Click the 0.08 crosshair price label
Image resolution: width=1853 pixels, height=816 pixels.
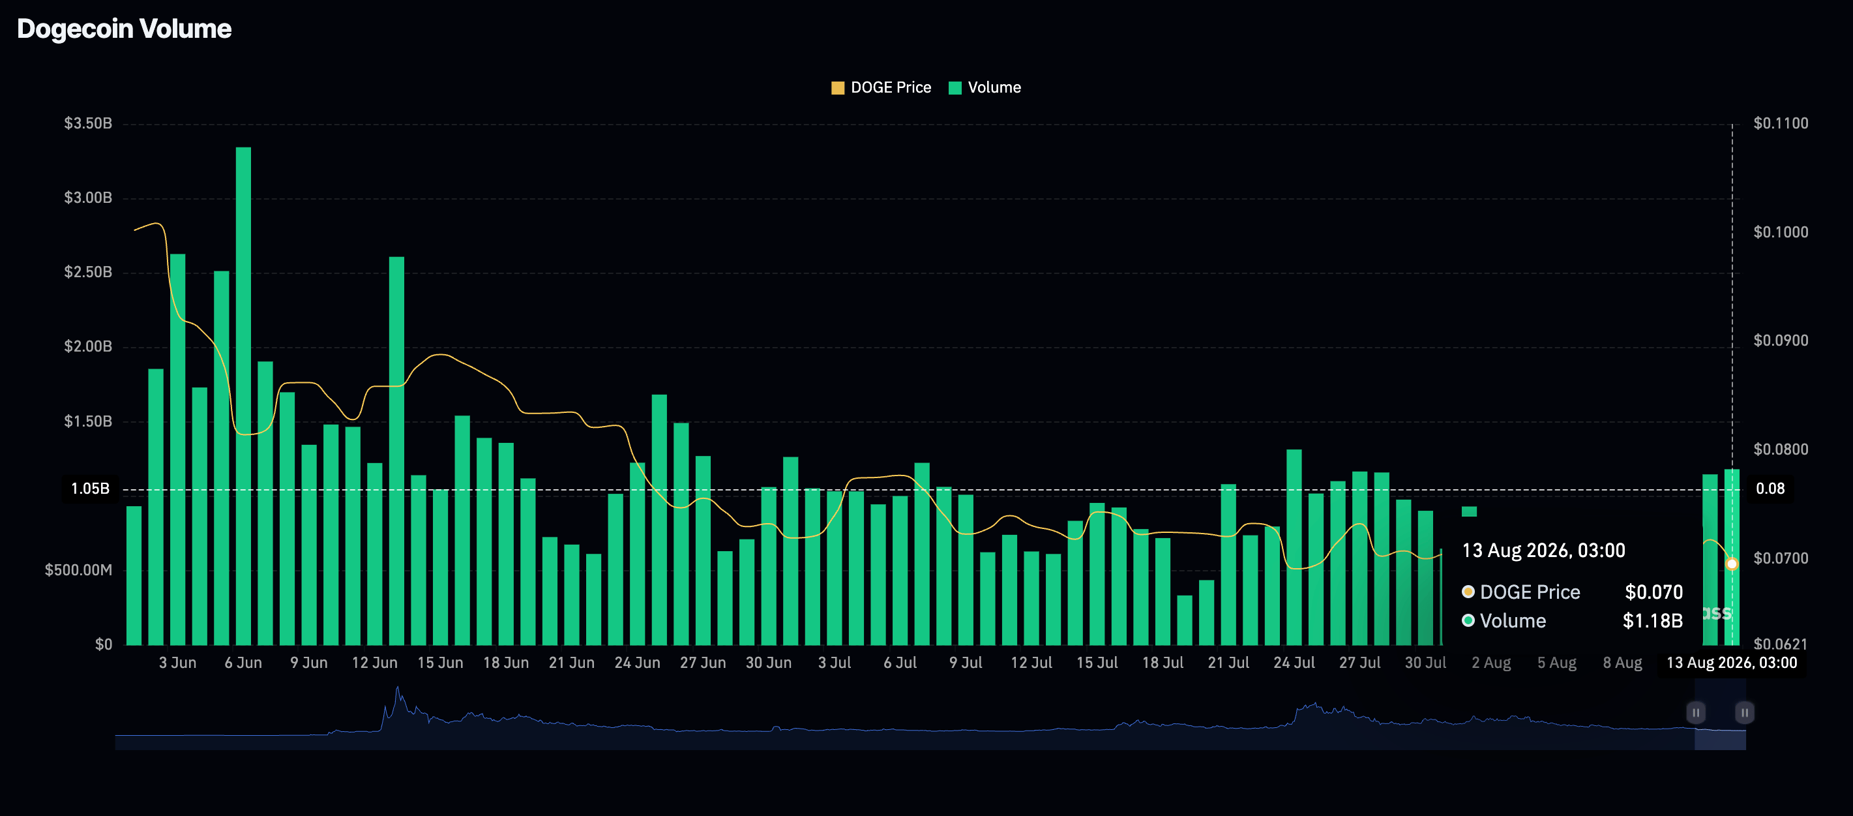(x=1770, y=489)
